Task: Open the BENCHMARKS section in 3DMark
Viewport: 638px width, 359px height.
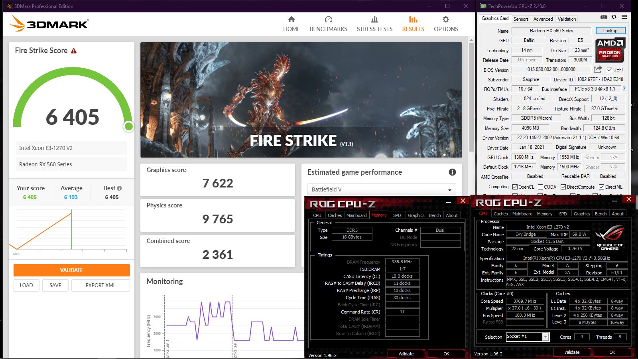Action: pyautogui.click(x=328, y=24)
